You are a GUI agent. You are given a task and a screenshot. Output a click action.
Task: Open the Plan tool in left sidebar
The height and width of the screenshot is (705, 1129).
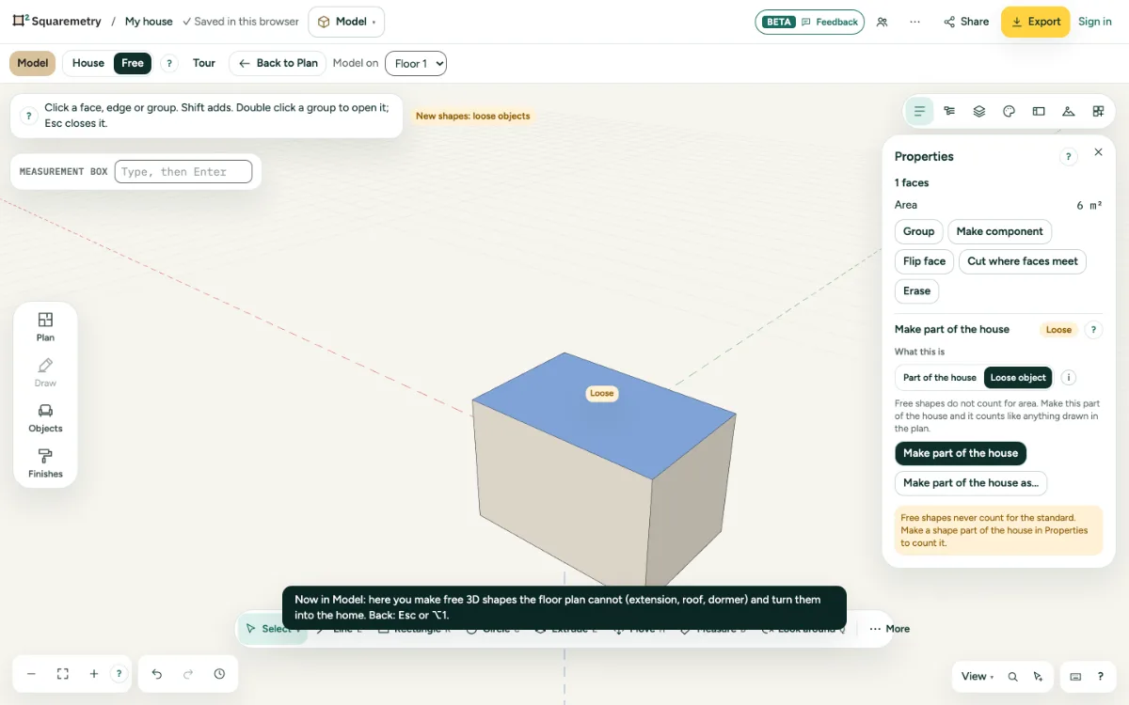pyautogui.click(x=45, y=326)
